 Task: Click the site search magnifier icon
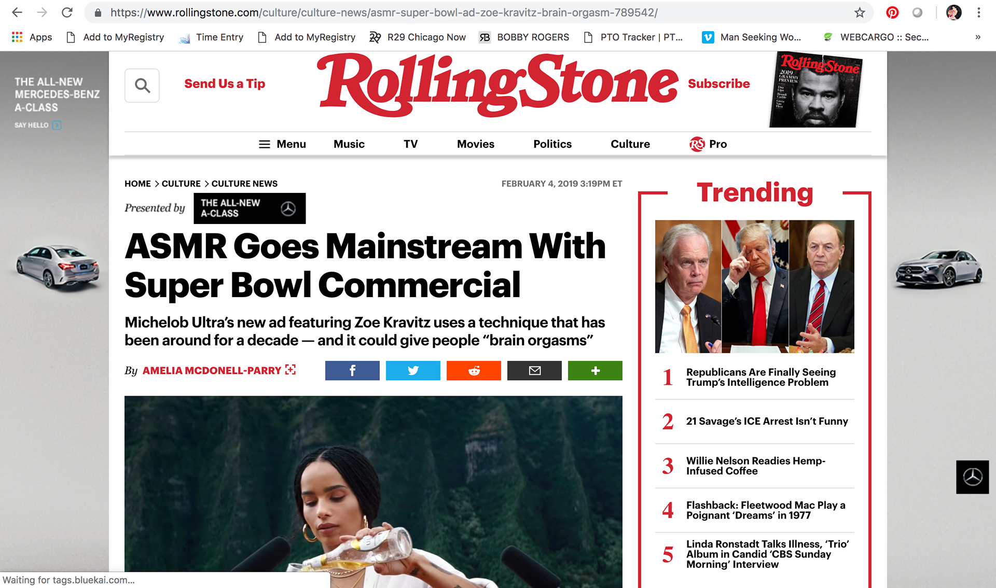(142, 86)
